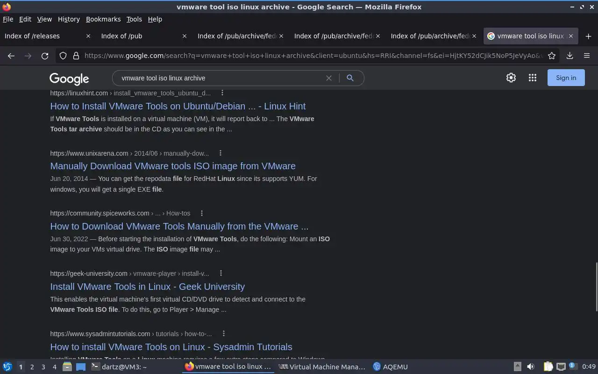
Task: Open the Bookmarks menu
Action: 103,19
